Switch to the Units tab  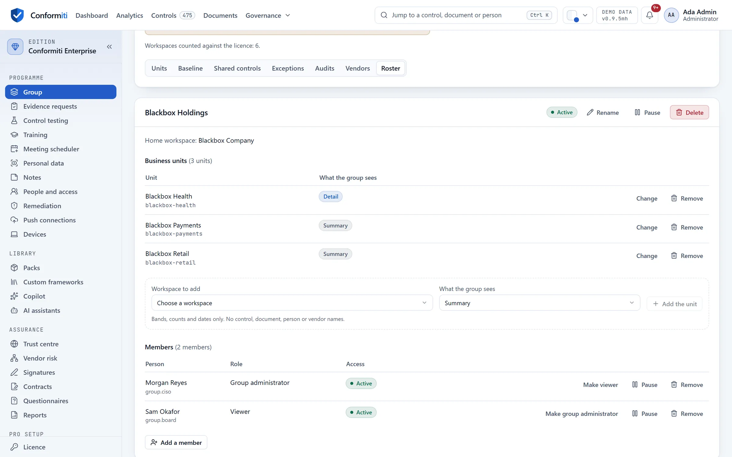click(159, 68)
